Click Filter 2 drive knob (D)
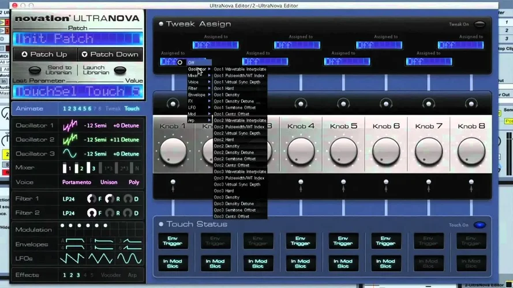Viewport: 513px width, 288px height. [128, 213]
